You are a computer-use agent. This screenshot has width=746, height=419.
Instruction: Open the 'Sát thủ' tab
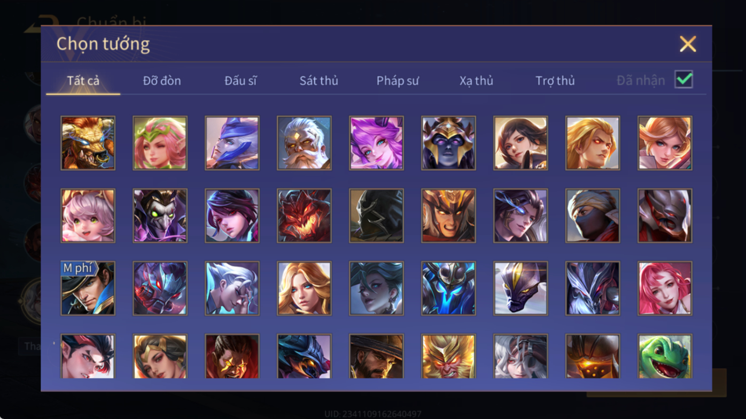point(318,81)
